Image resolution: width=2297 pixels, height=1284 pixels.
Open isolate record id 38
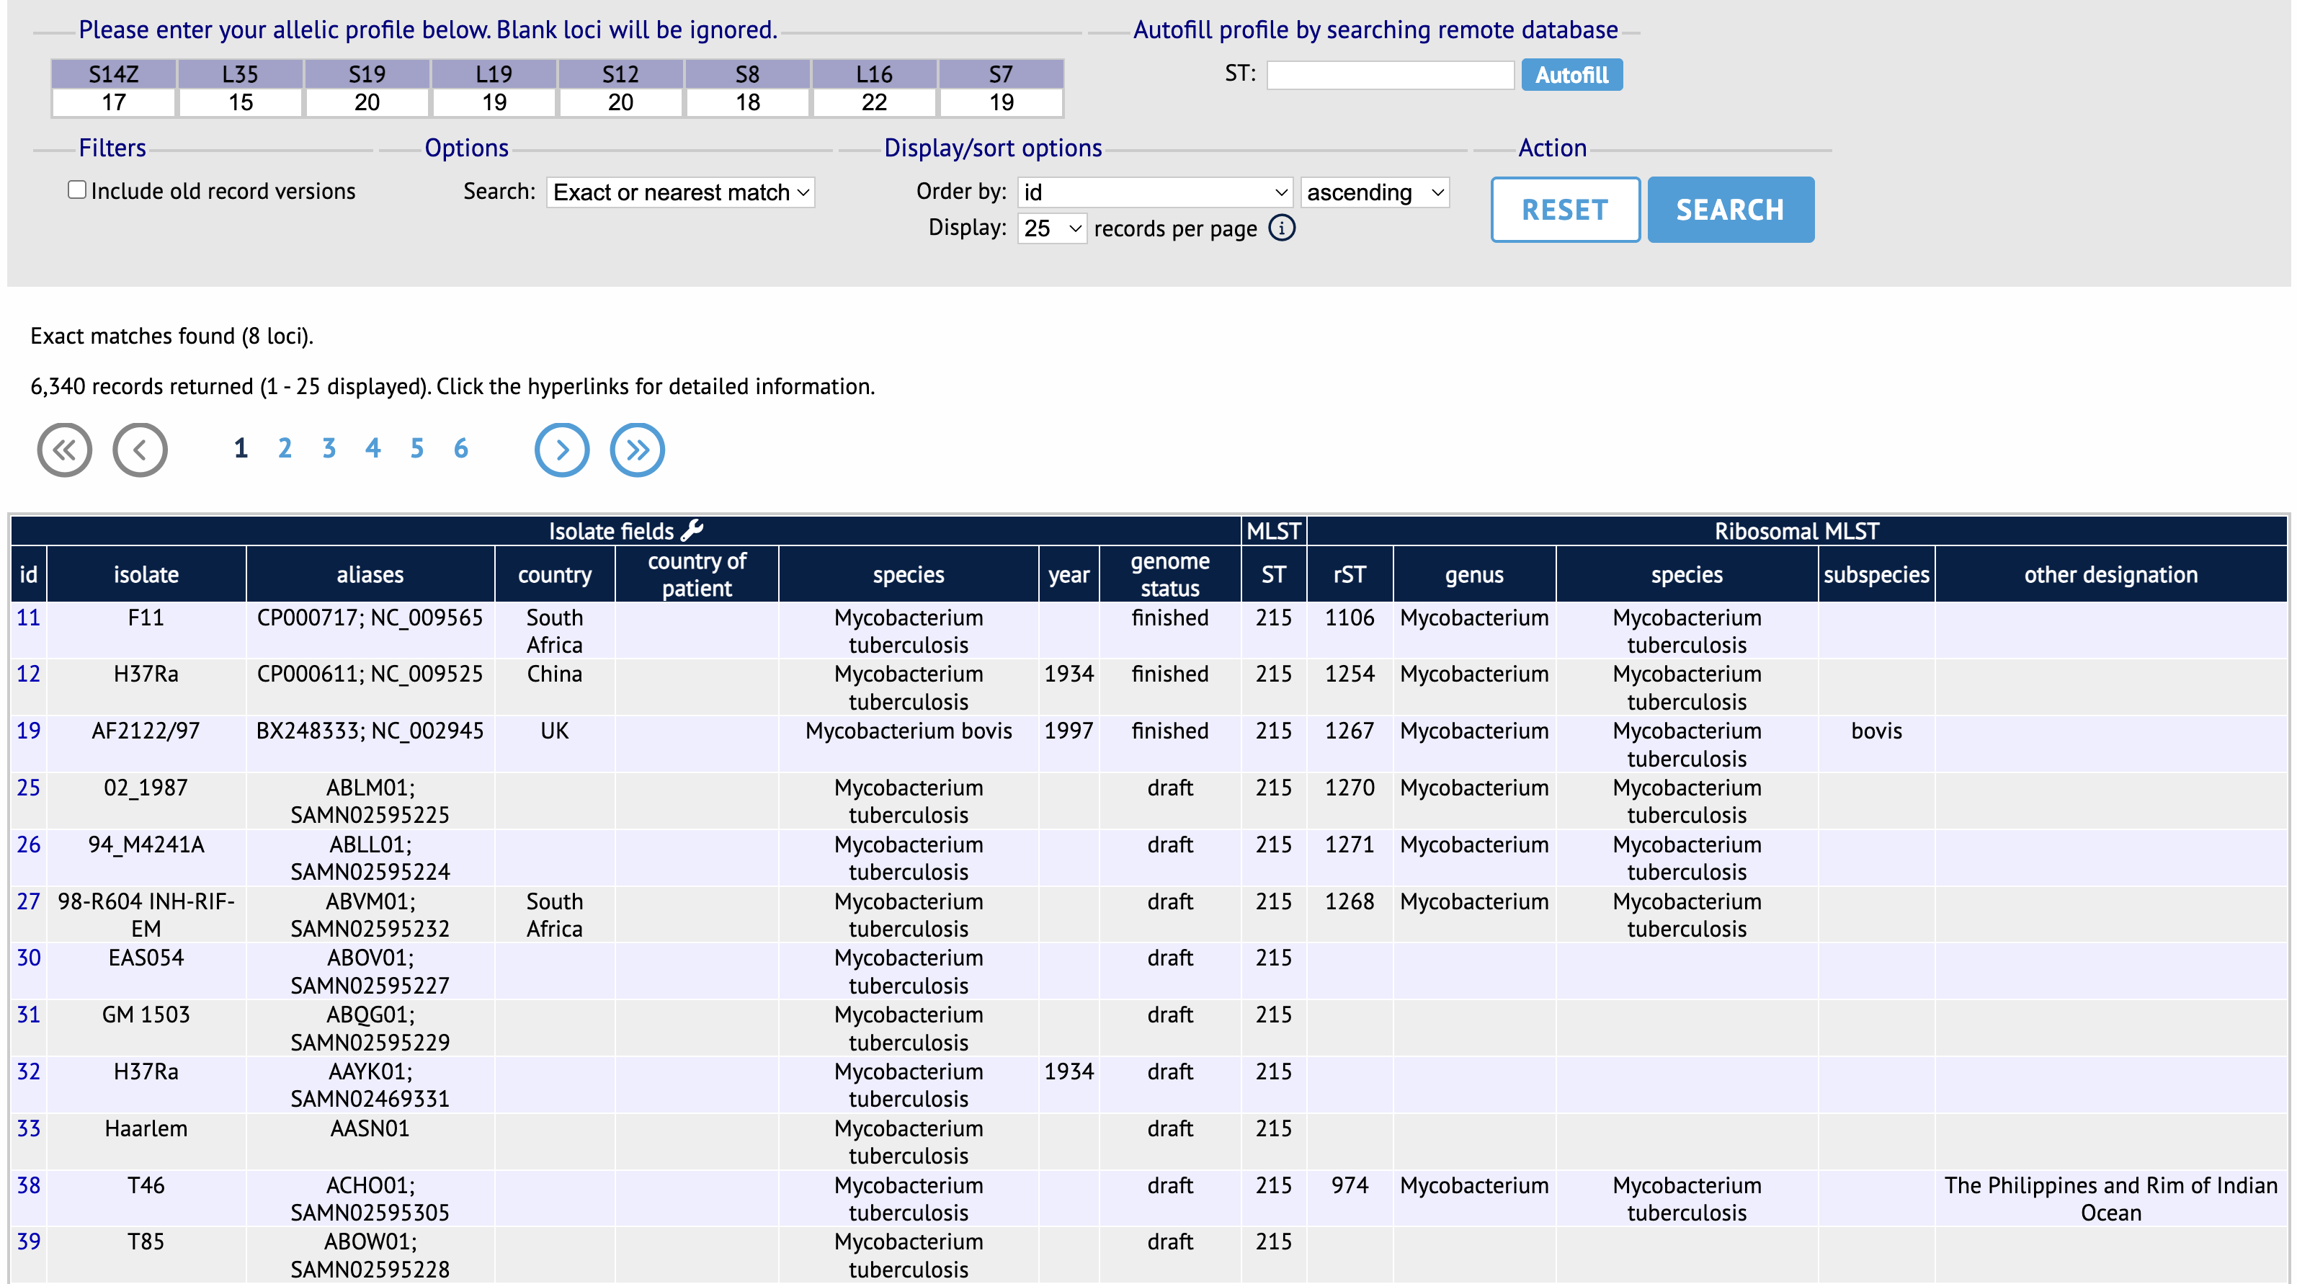(29, 1186)
